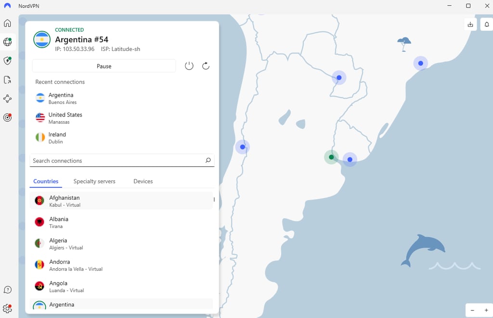This screenshot has height=318, width=493.
Task: Click the Afghanistan flag icon
Action: pyautogui.click(x=39, y=201)
